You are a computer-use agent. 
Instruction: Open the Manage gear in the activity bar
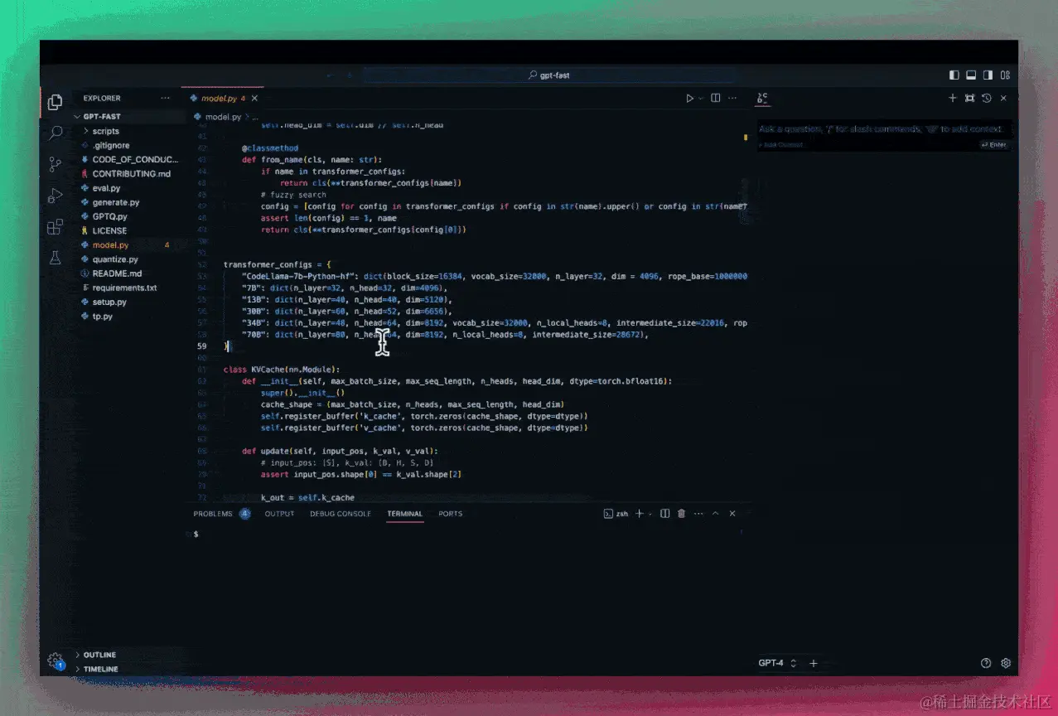click(x=55, y=660)
